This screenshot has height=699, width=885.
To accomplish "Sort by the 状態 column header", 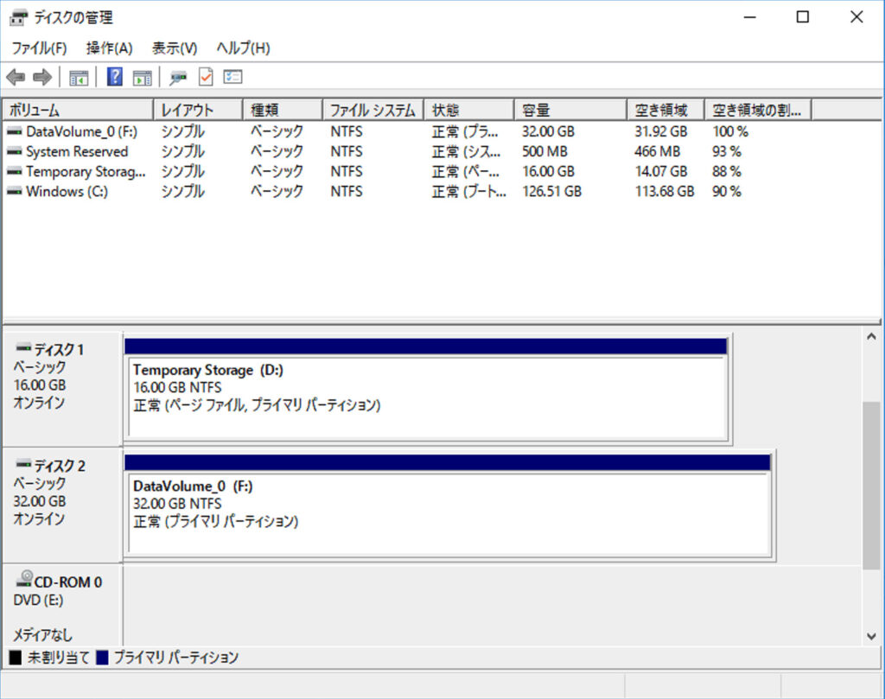I will [469, 110].
